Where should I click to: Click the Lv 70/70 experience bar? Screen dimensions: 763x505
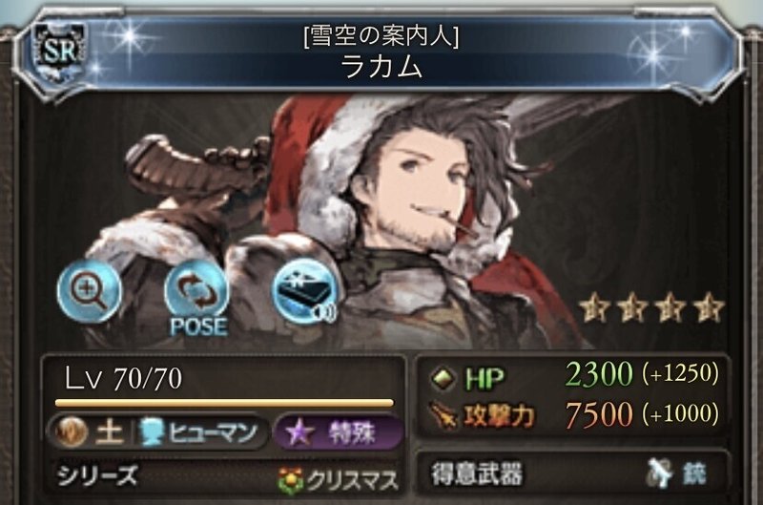click(224, 403)
